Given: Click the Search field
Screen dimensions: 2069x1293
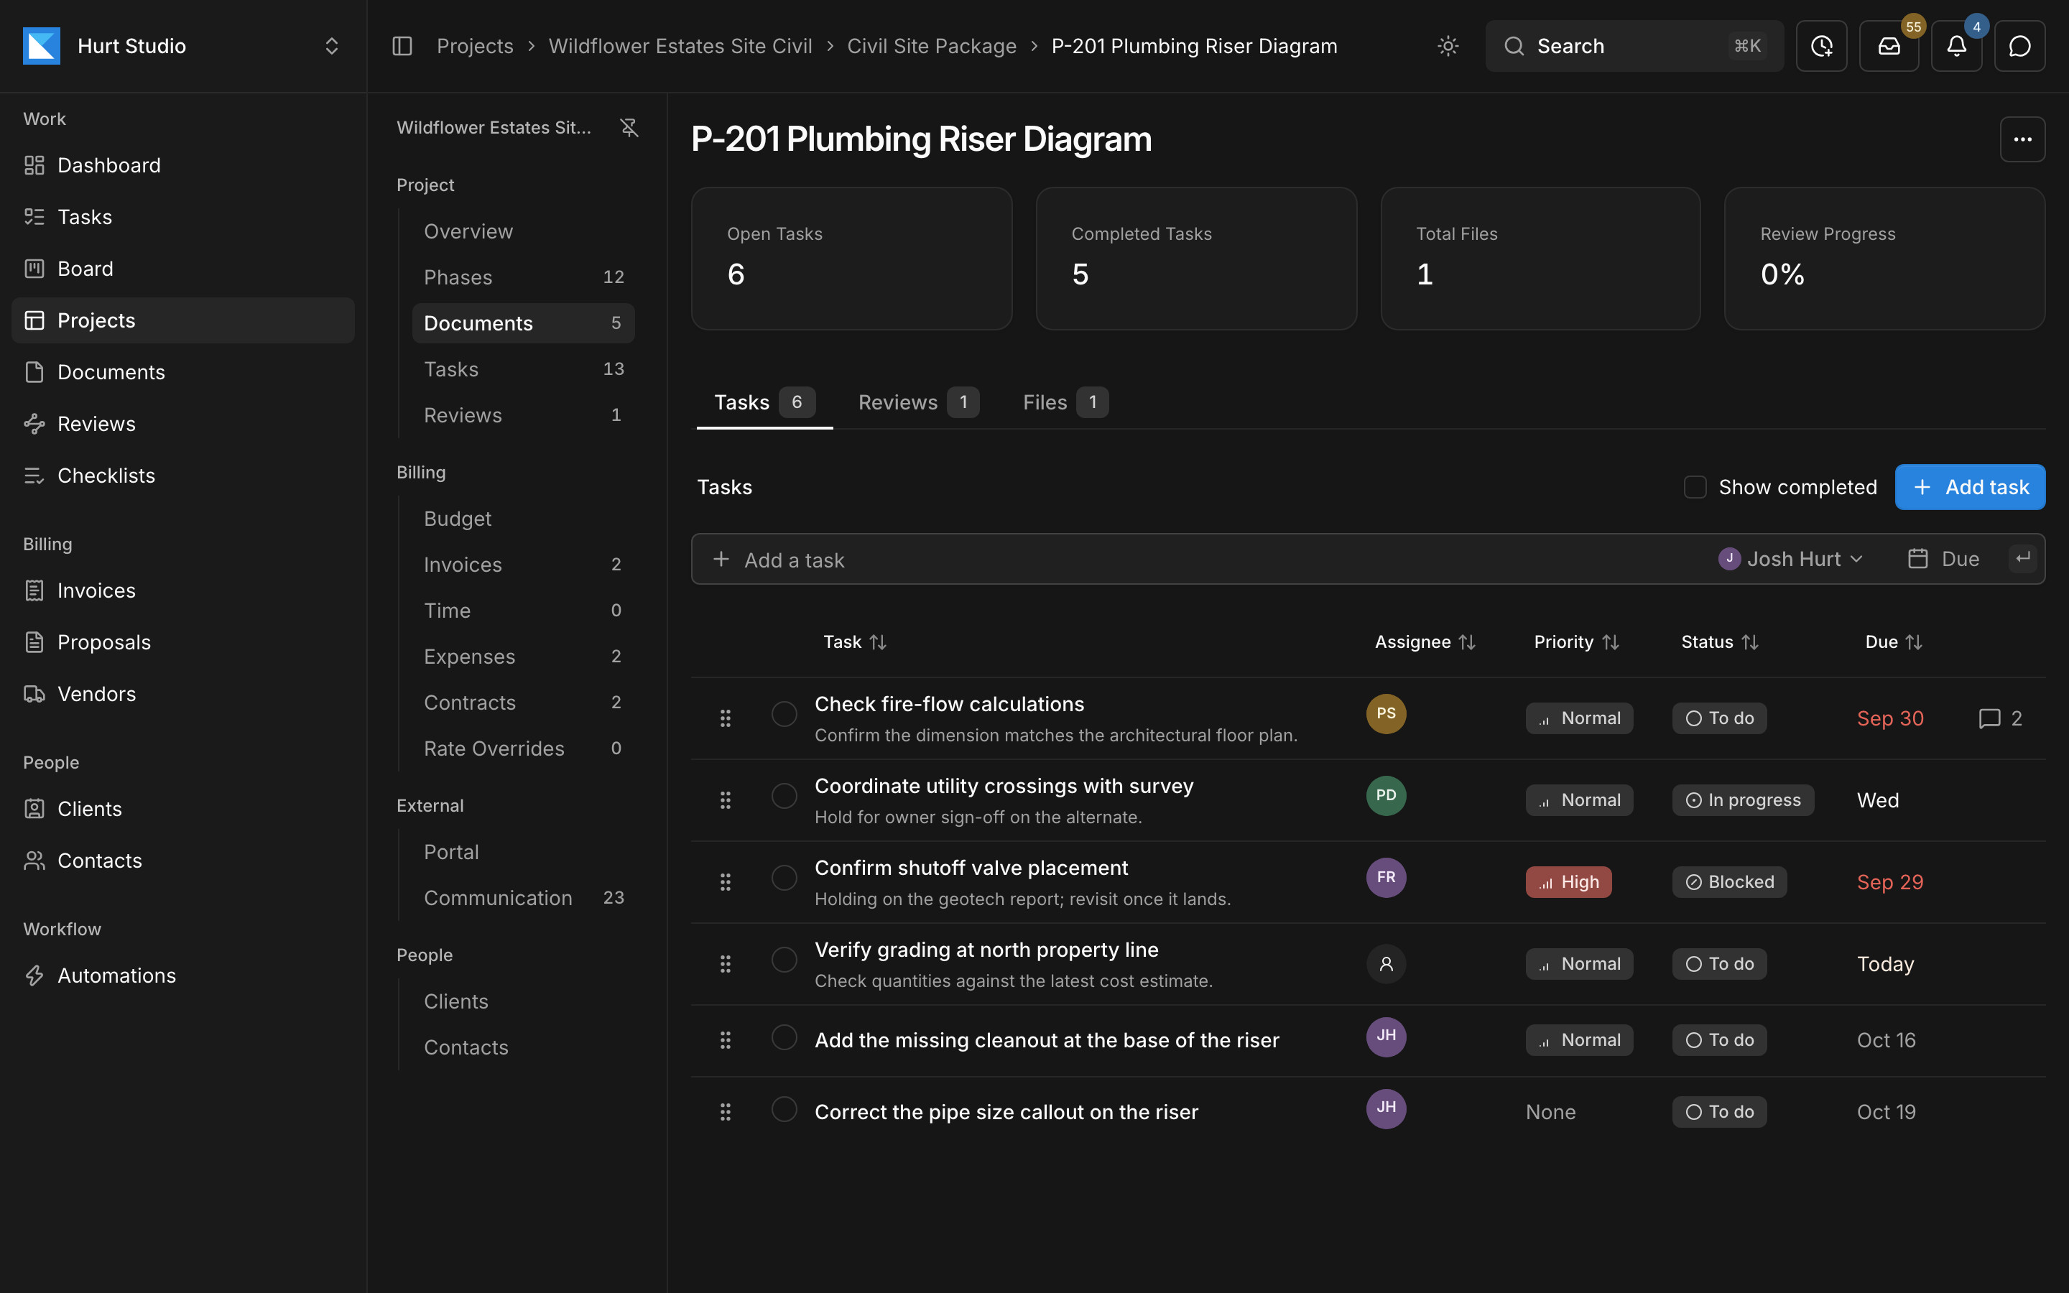Looking at the screenshot, I should [1634, 46].
